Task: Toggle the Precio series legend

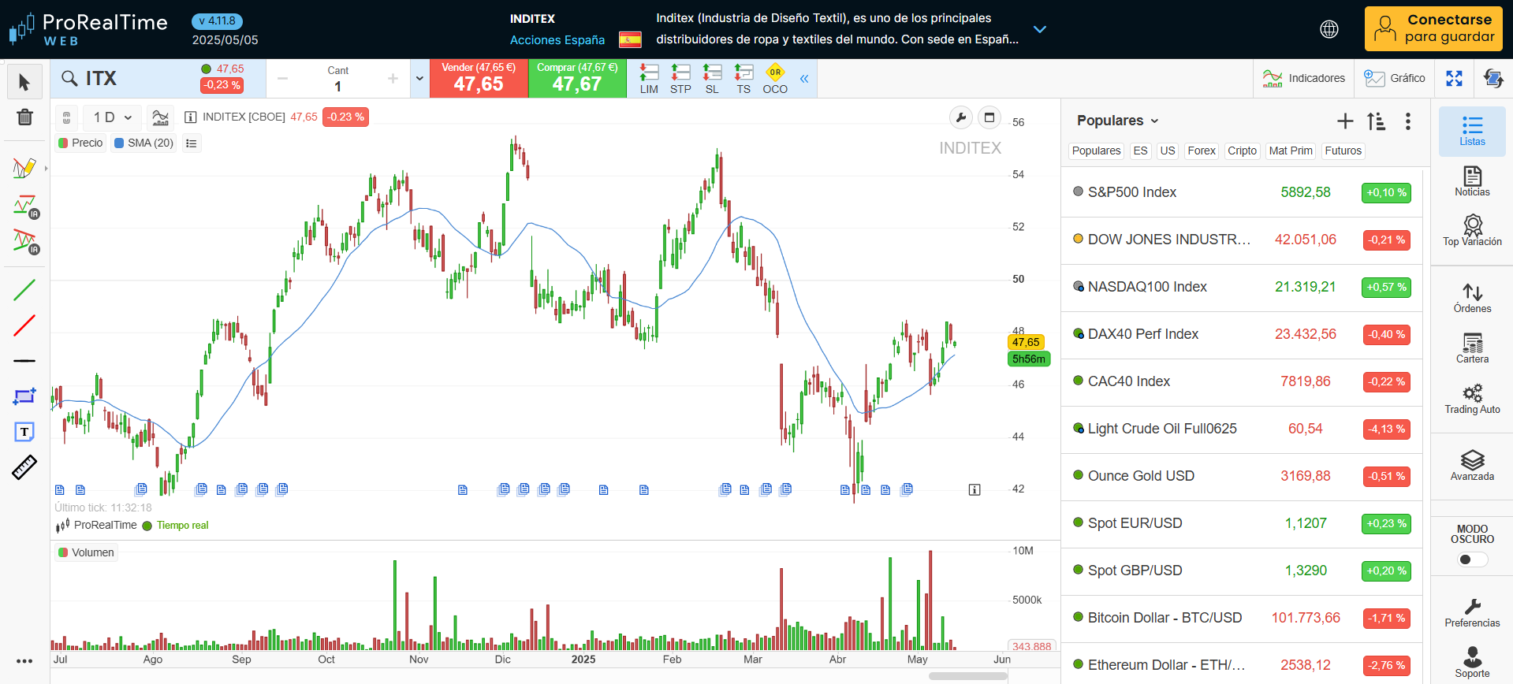Action: click(x=80, y=143)
